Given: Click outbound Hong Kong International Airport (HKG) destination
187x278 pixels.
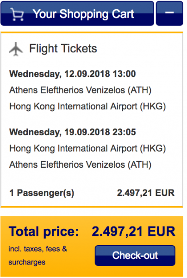Looking at the screenshot, I should 87,107.
